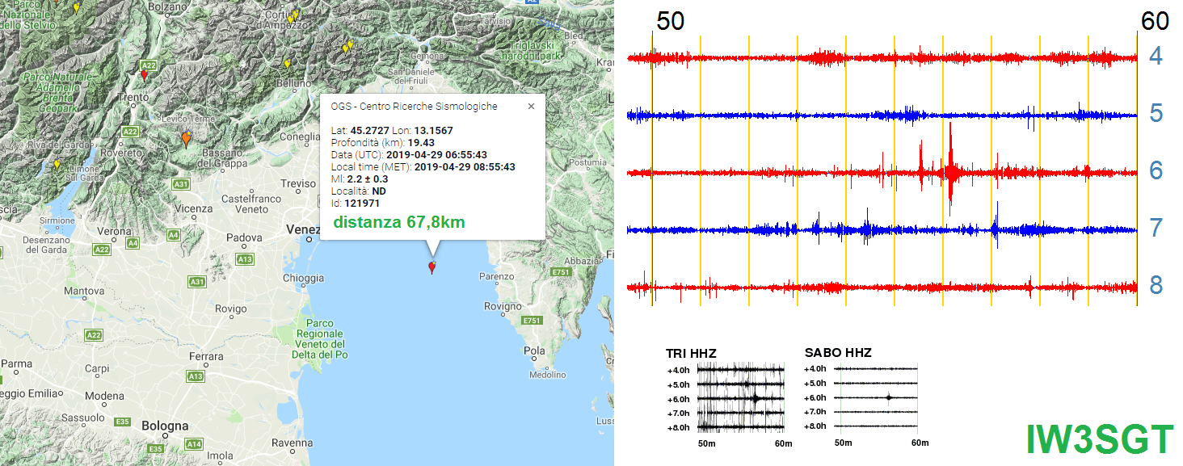Click the 'distanza 67,8km' green text
This screenshot has height=466, width=1183.
(x=399, y=222)
